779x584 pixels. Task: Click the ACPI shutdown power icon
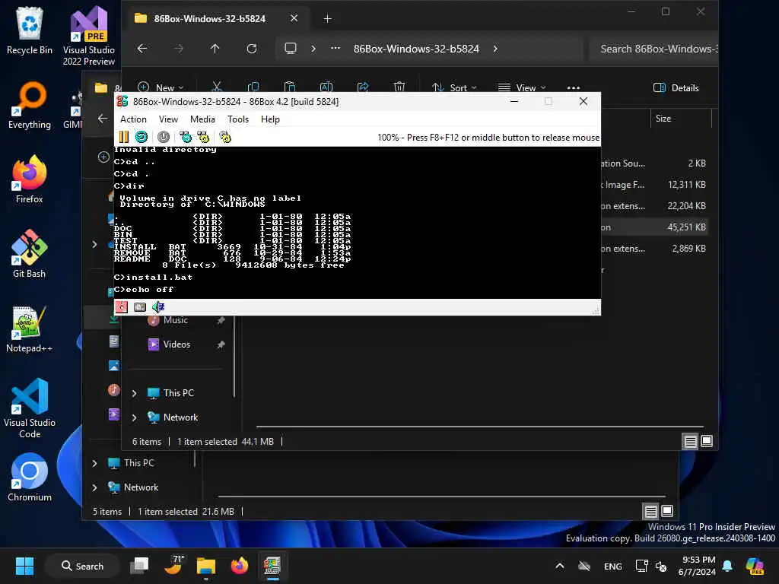[164, 137]
